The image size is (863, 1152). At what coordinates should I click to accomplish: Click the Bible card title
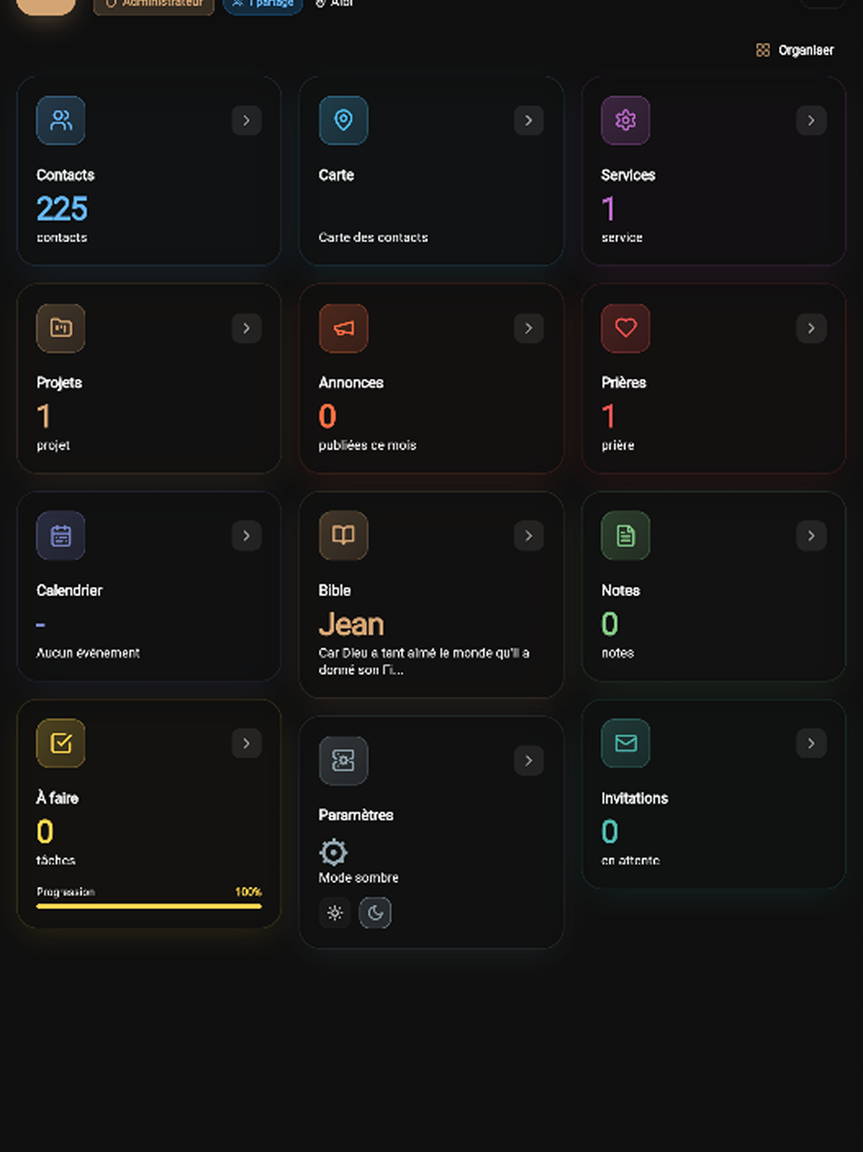(x=335, y=590)
